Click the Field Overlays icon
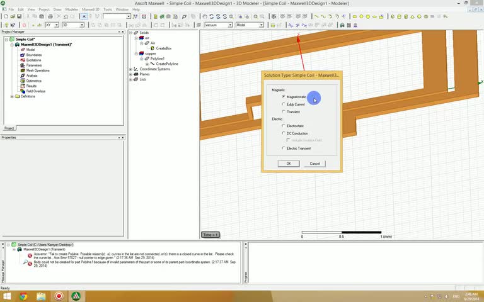The width and height of the screenshot is (484, 302). pos(22,91)
